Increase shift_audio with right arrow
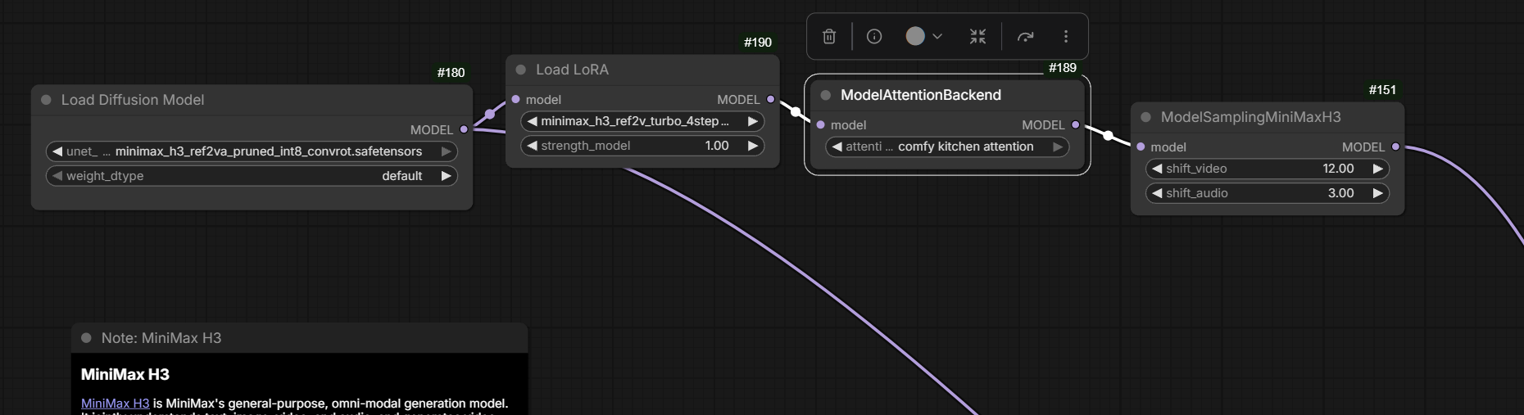Image resolution: width=1524 pixels, height=415 pixels. click(1378, 193)
